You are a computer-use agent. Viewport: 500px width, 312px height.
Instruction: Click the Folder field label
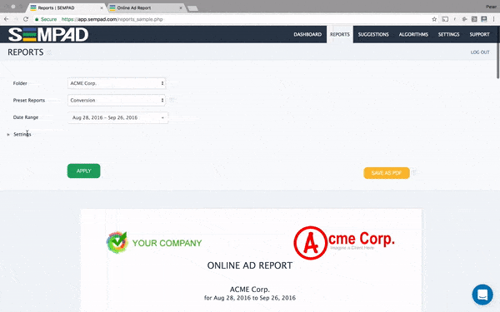click(x=20, y=83)
